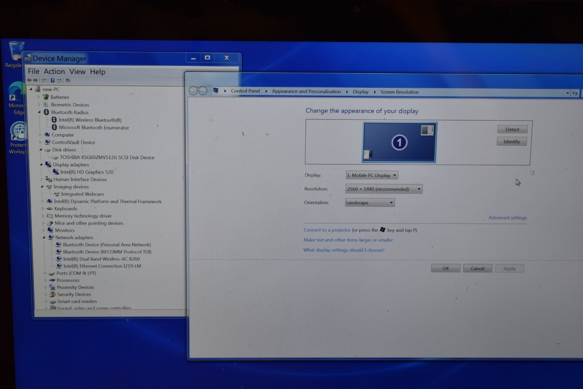Screen dimensions: 583x389
Task: Select the monitor 1 preview thumbnail
Action: point(399,142)
